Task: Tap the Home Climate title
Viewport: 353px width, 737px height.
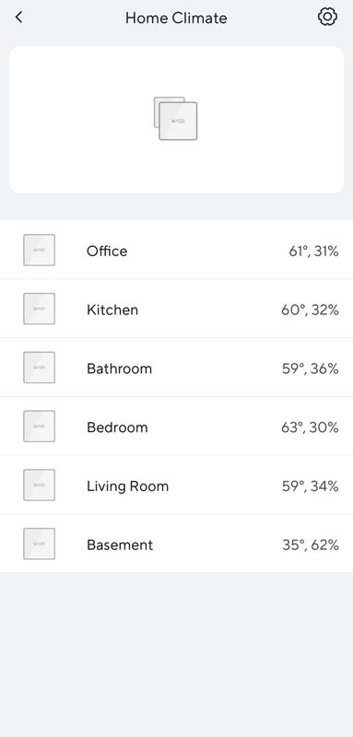Action: click(x=176, y=18)
